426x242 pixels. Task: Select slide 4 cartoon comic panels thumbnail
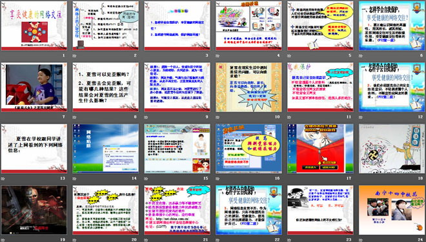click(x=249, y=26)
